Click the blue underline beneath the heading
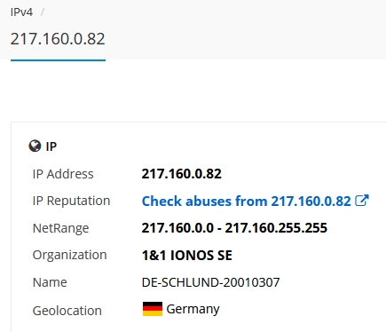The width and height of the screenshot is (386, 332). pyautogui.click(x=58, y=60)
